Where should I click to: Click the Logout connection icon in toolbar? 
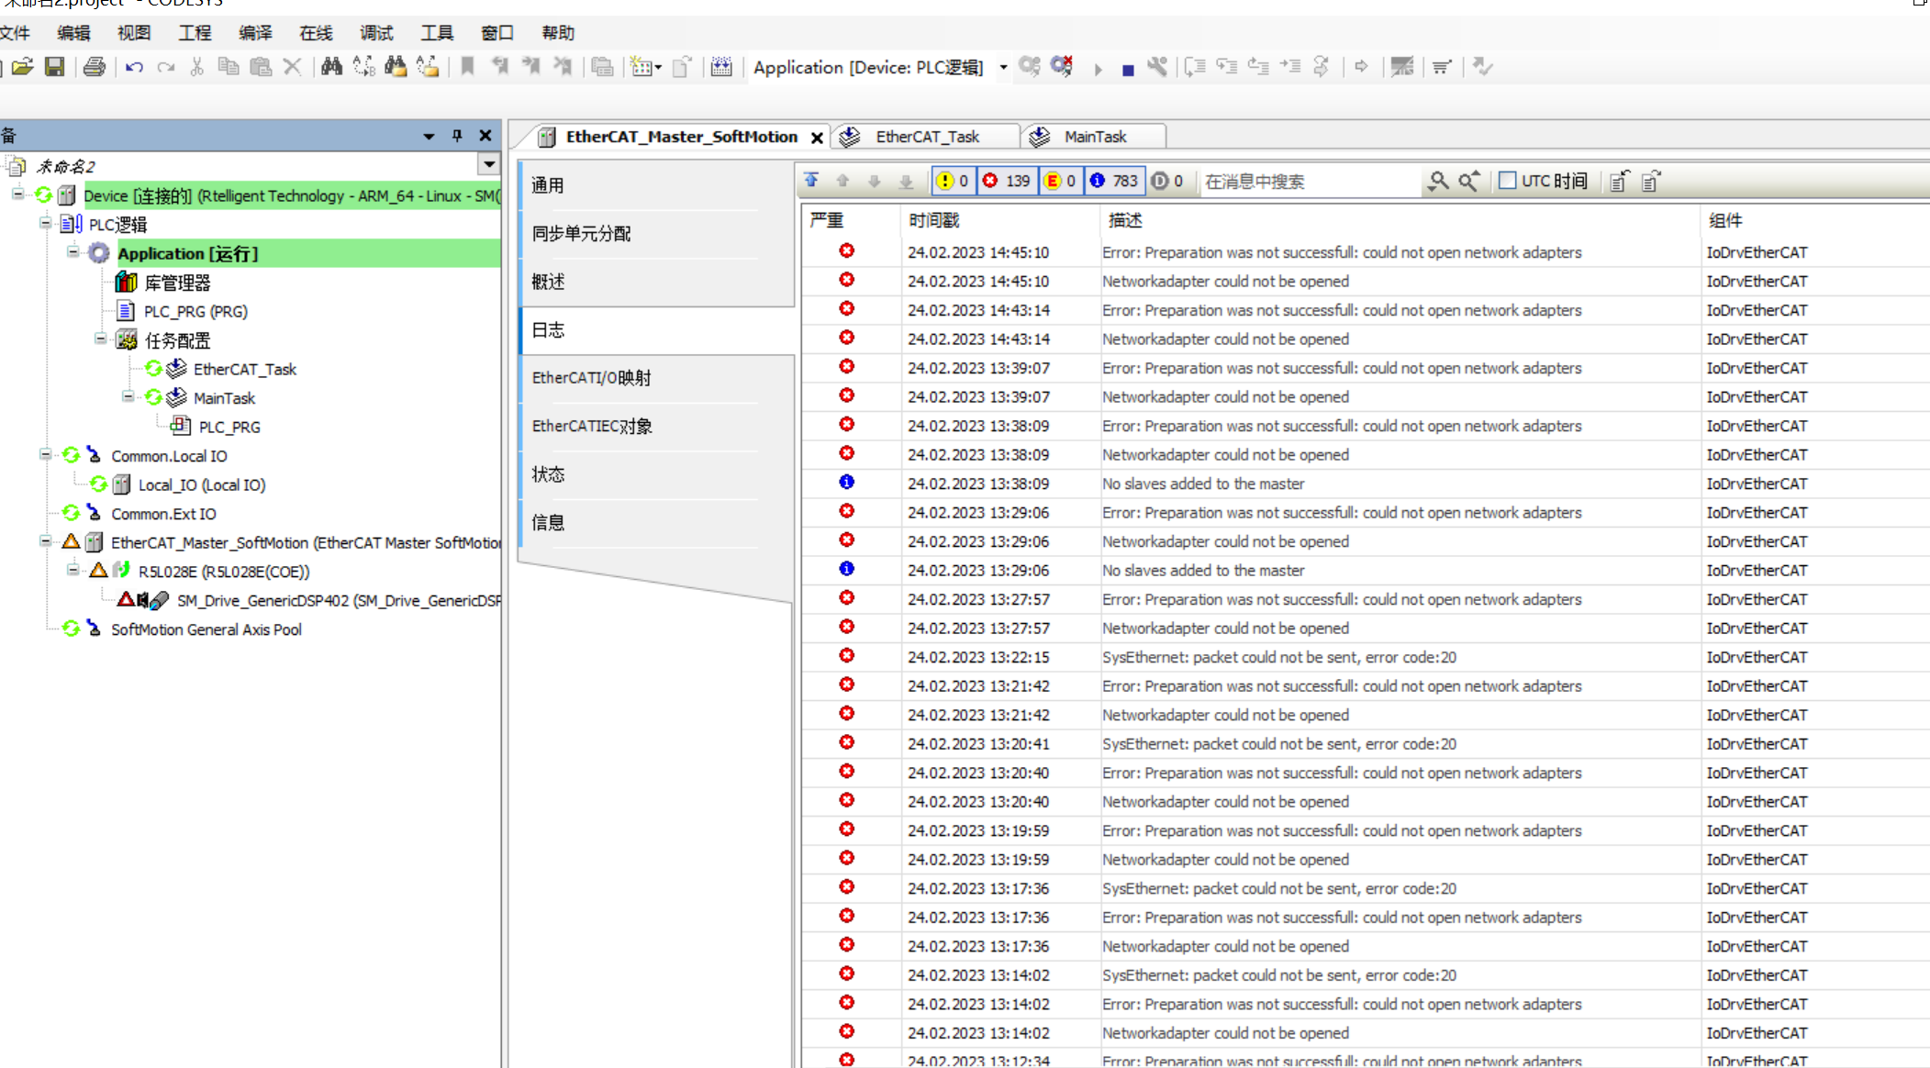(1062, 67)
